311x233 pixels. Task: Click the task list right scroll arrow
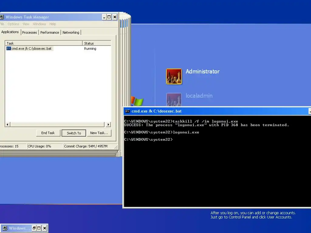(x=108, y=124)
